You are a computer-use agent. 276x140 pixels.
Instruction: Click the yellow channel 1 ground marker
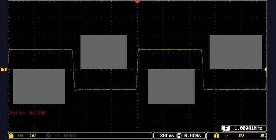point(4,69)
